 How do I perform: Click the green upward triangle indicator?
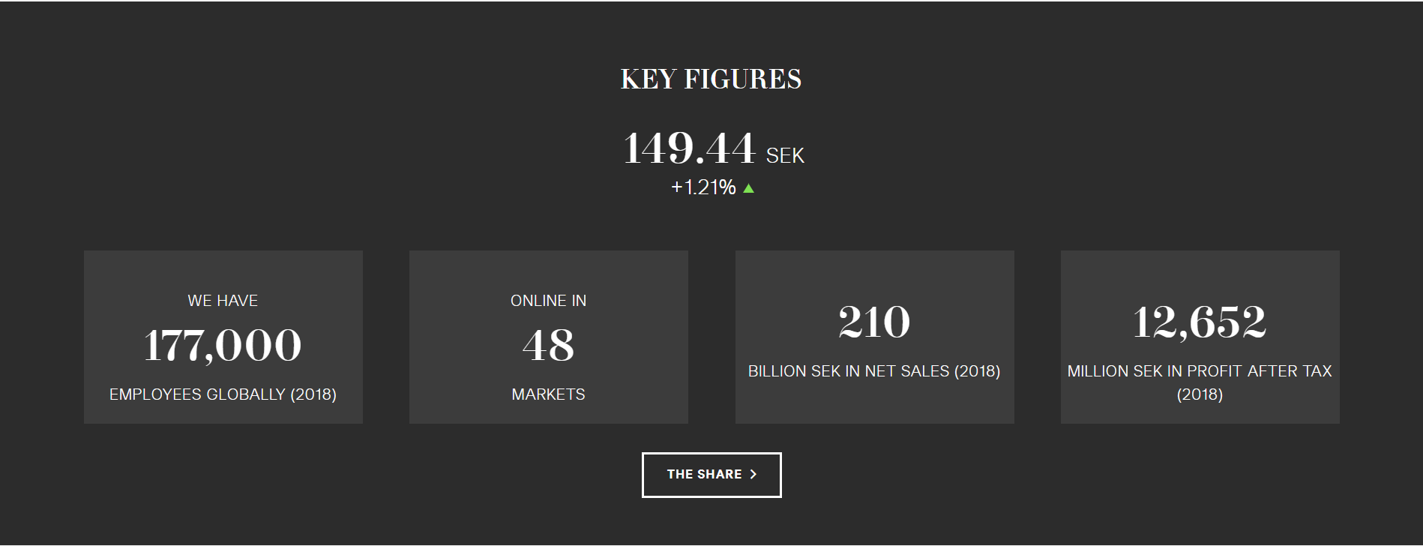tap(748, 188)
